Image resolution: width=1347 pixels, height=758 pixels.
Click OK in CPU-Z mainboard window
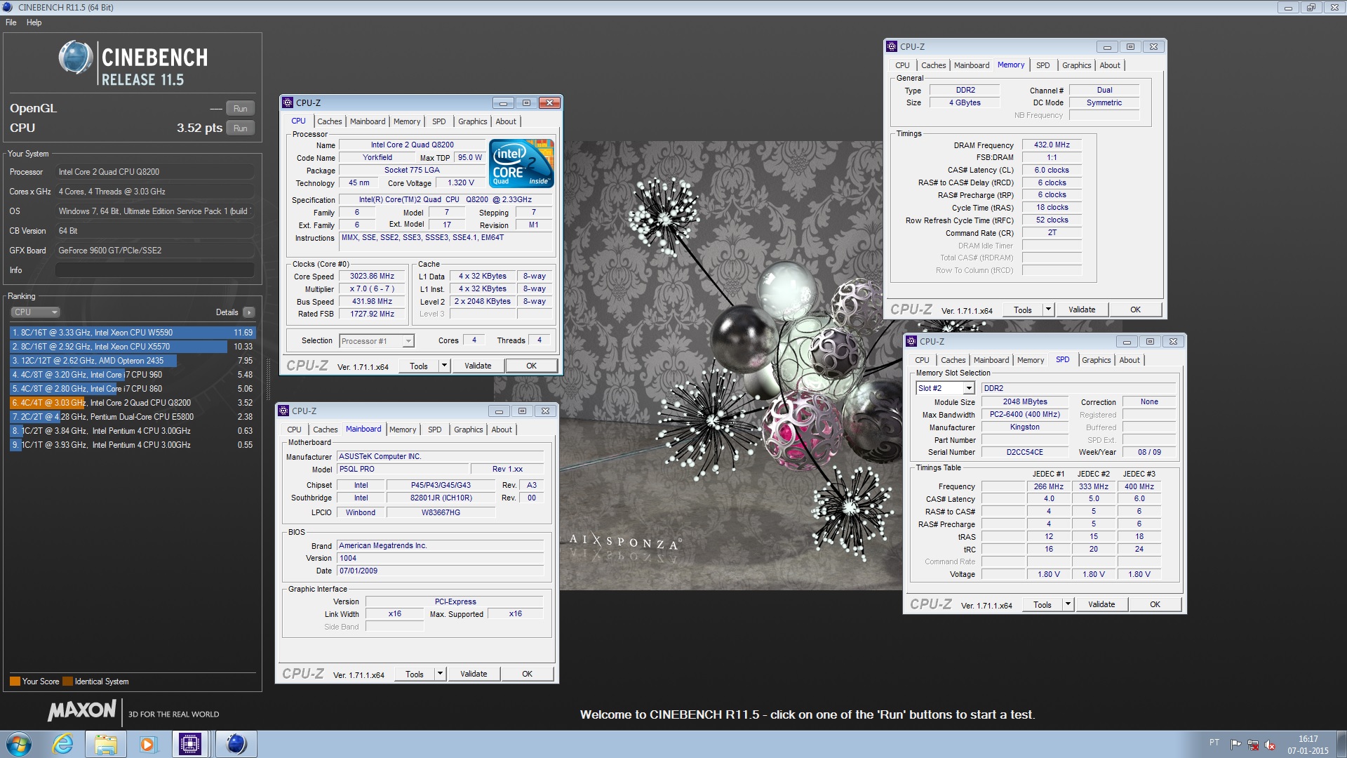tap(527, 674)
